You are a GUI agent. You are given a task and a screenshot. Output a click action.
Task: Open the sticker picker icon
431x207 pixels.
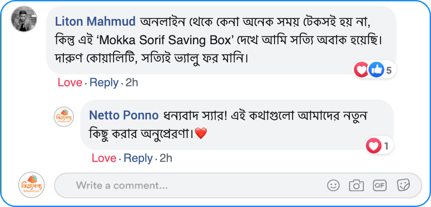coord(403,185)
